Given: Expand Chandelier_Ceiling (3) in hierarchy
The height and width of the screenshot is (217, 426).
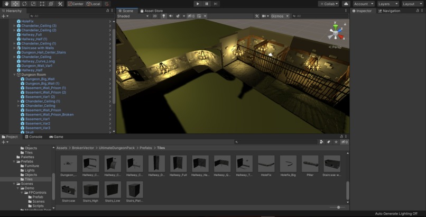Looking at the screenshot, I should click(x=14, y=25).
